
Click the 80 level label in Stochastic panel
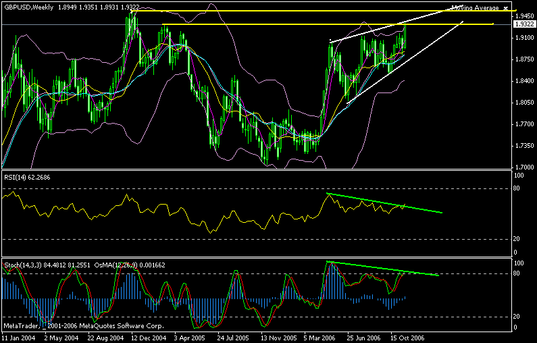pyautogui.click(x=516, y=273)
